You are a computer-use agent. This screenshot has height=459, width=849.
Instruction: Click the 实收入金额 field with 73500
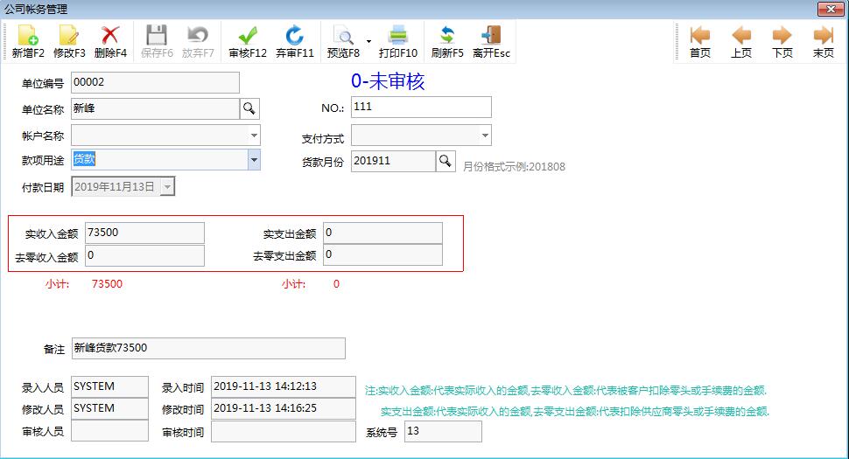tap(144, 233)
